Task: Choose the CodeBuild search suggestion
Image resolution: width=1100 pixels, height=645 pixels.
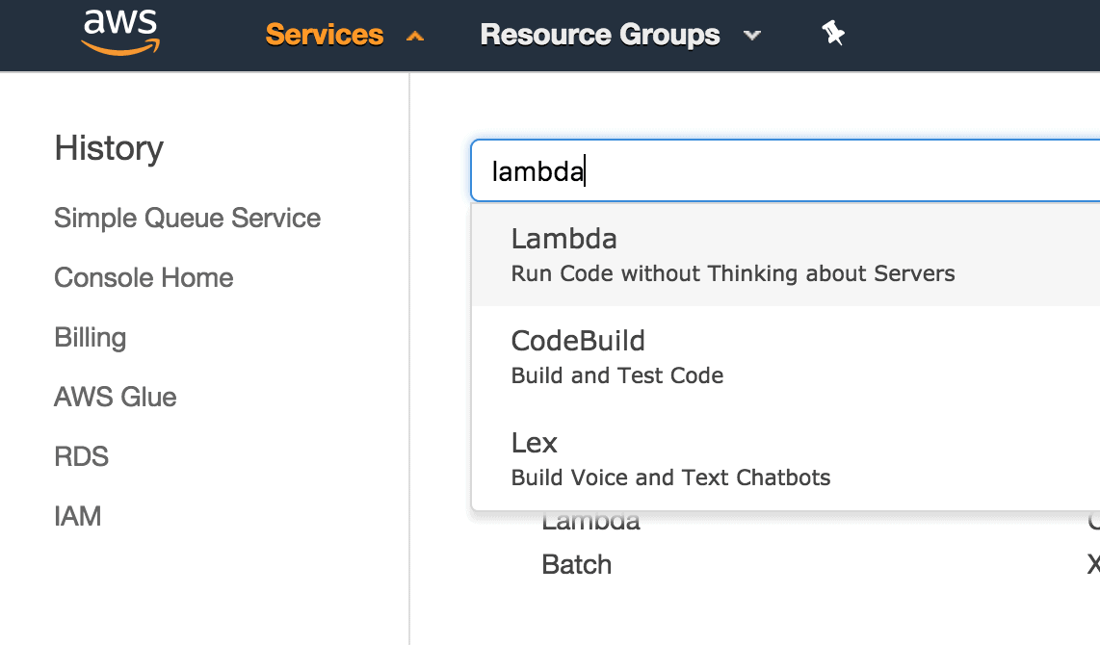Action: click(x=786, y=357)
